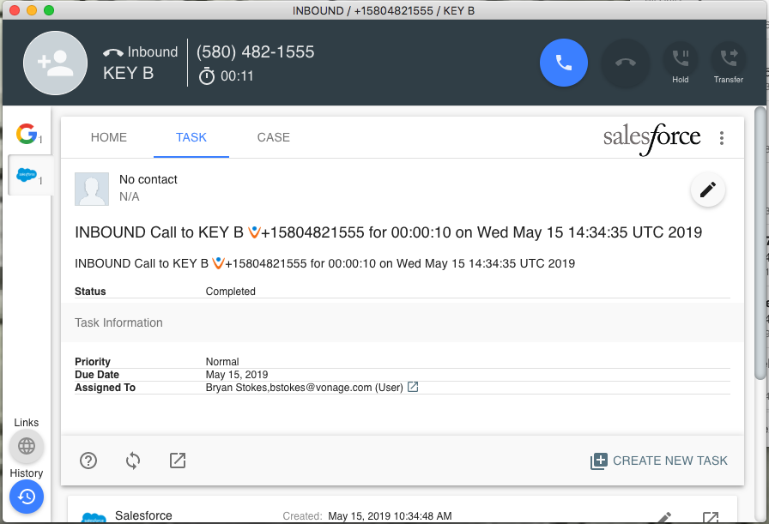Screen dimensions: 769x524
Task: Click the No contact placeholder avatar
Action: pyautogui.click(x=92, y=189)
